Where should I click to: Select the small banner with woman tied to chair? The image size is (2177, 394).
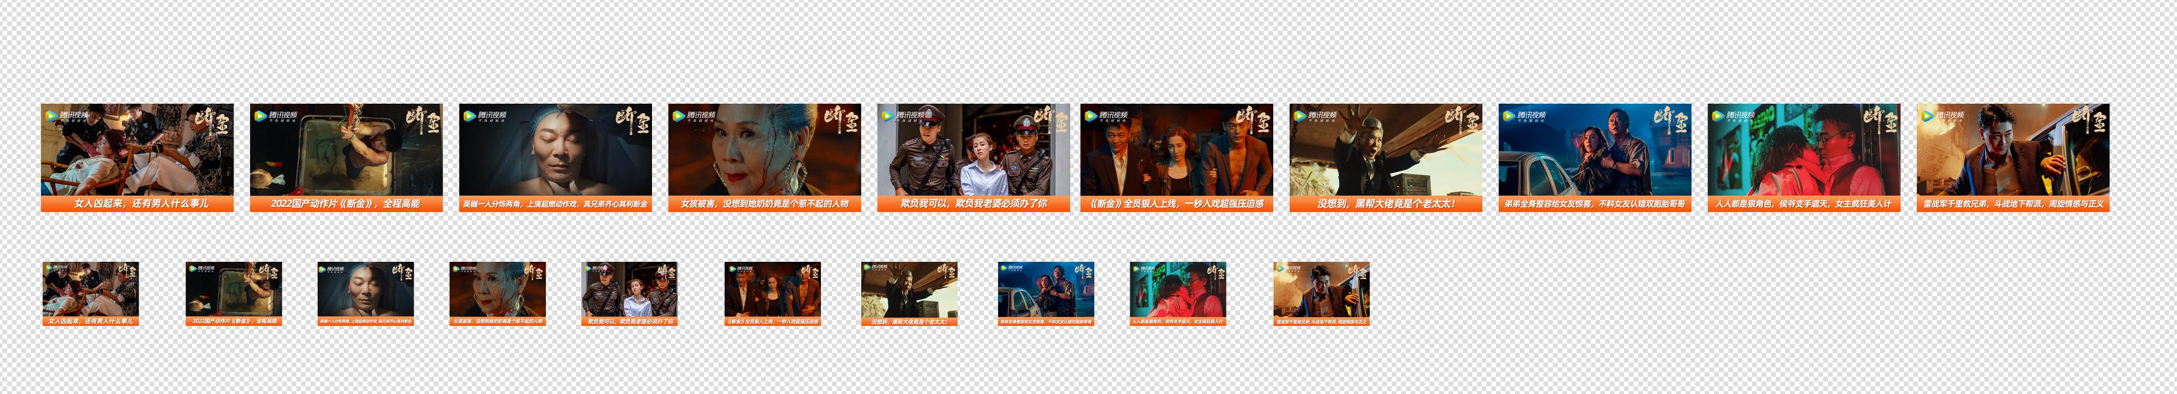pyautogui.click(x=91, y=293)
